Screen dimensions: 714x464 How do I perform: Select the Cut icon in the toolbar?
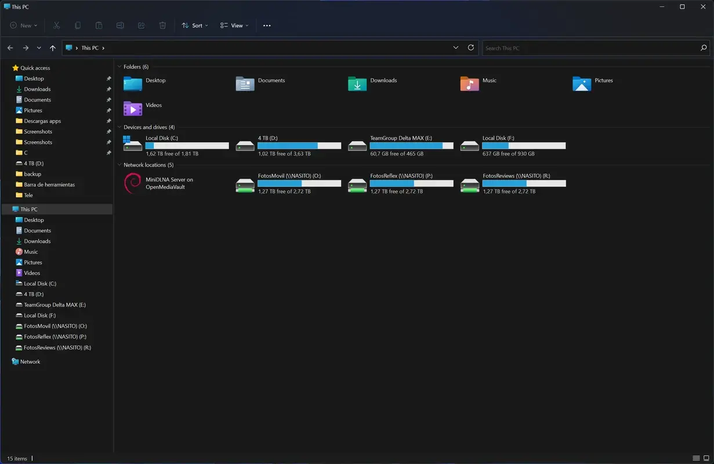56,25
